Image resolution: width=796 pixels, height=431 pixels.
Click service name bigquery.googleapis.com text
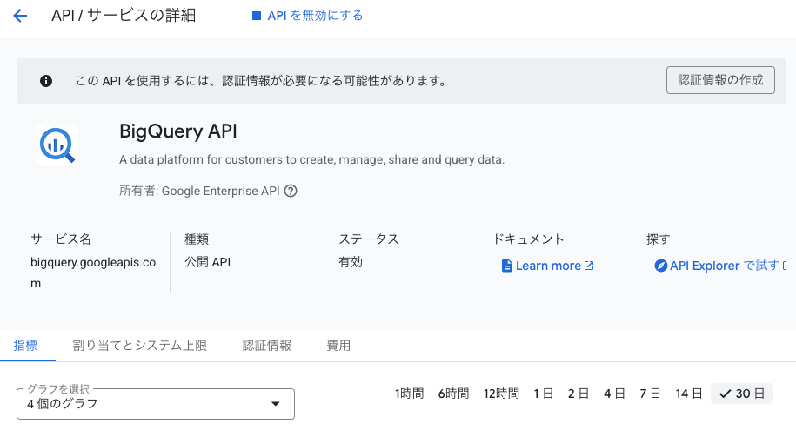93,273
